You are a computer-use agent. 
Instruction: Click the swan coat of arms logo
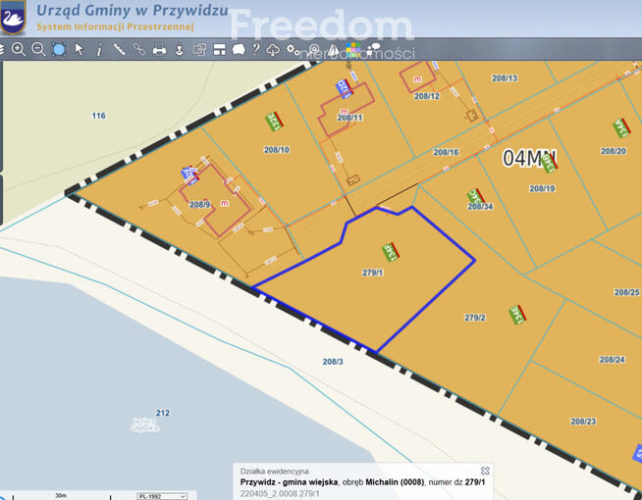tap(14, 18)
